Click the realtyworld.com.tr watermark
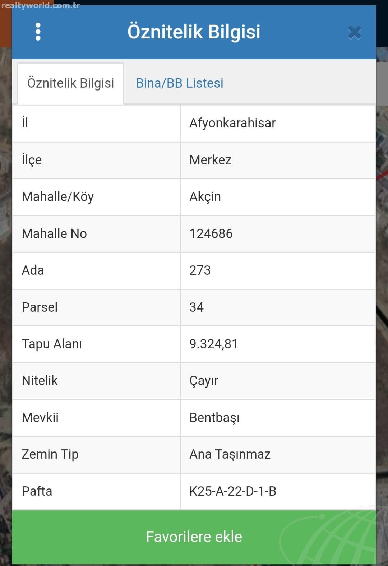 tap(40, 5)
